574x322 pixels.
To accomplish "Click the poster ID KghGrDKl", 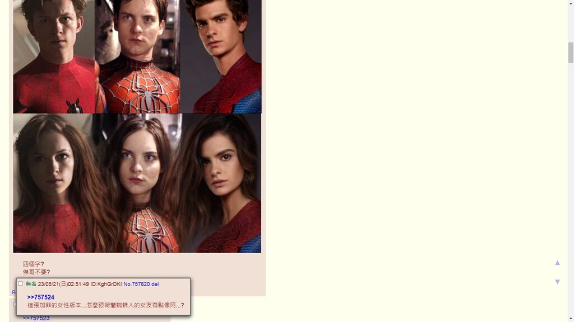I will click(106, 284).
